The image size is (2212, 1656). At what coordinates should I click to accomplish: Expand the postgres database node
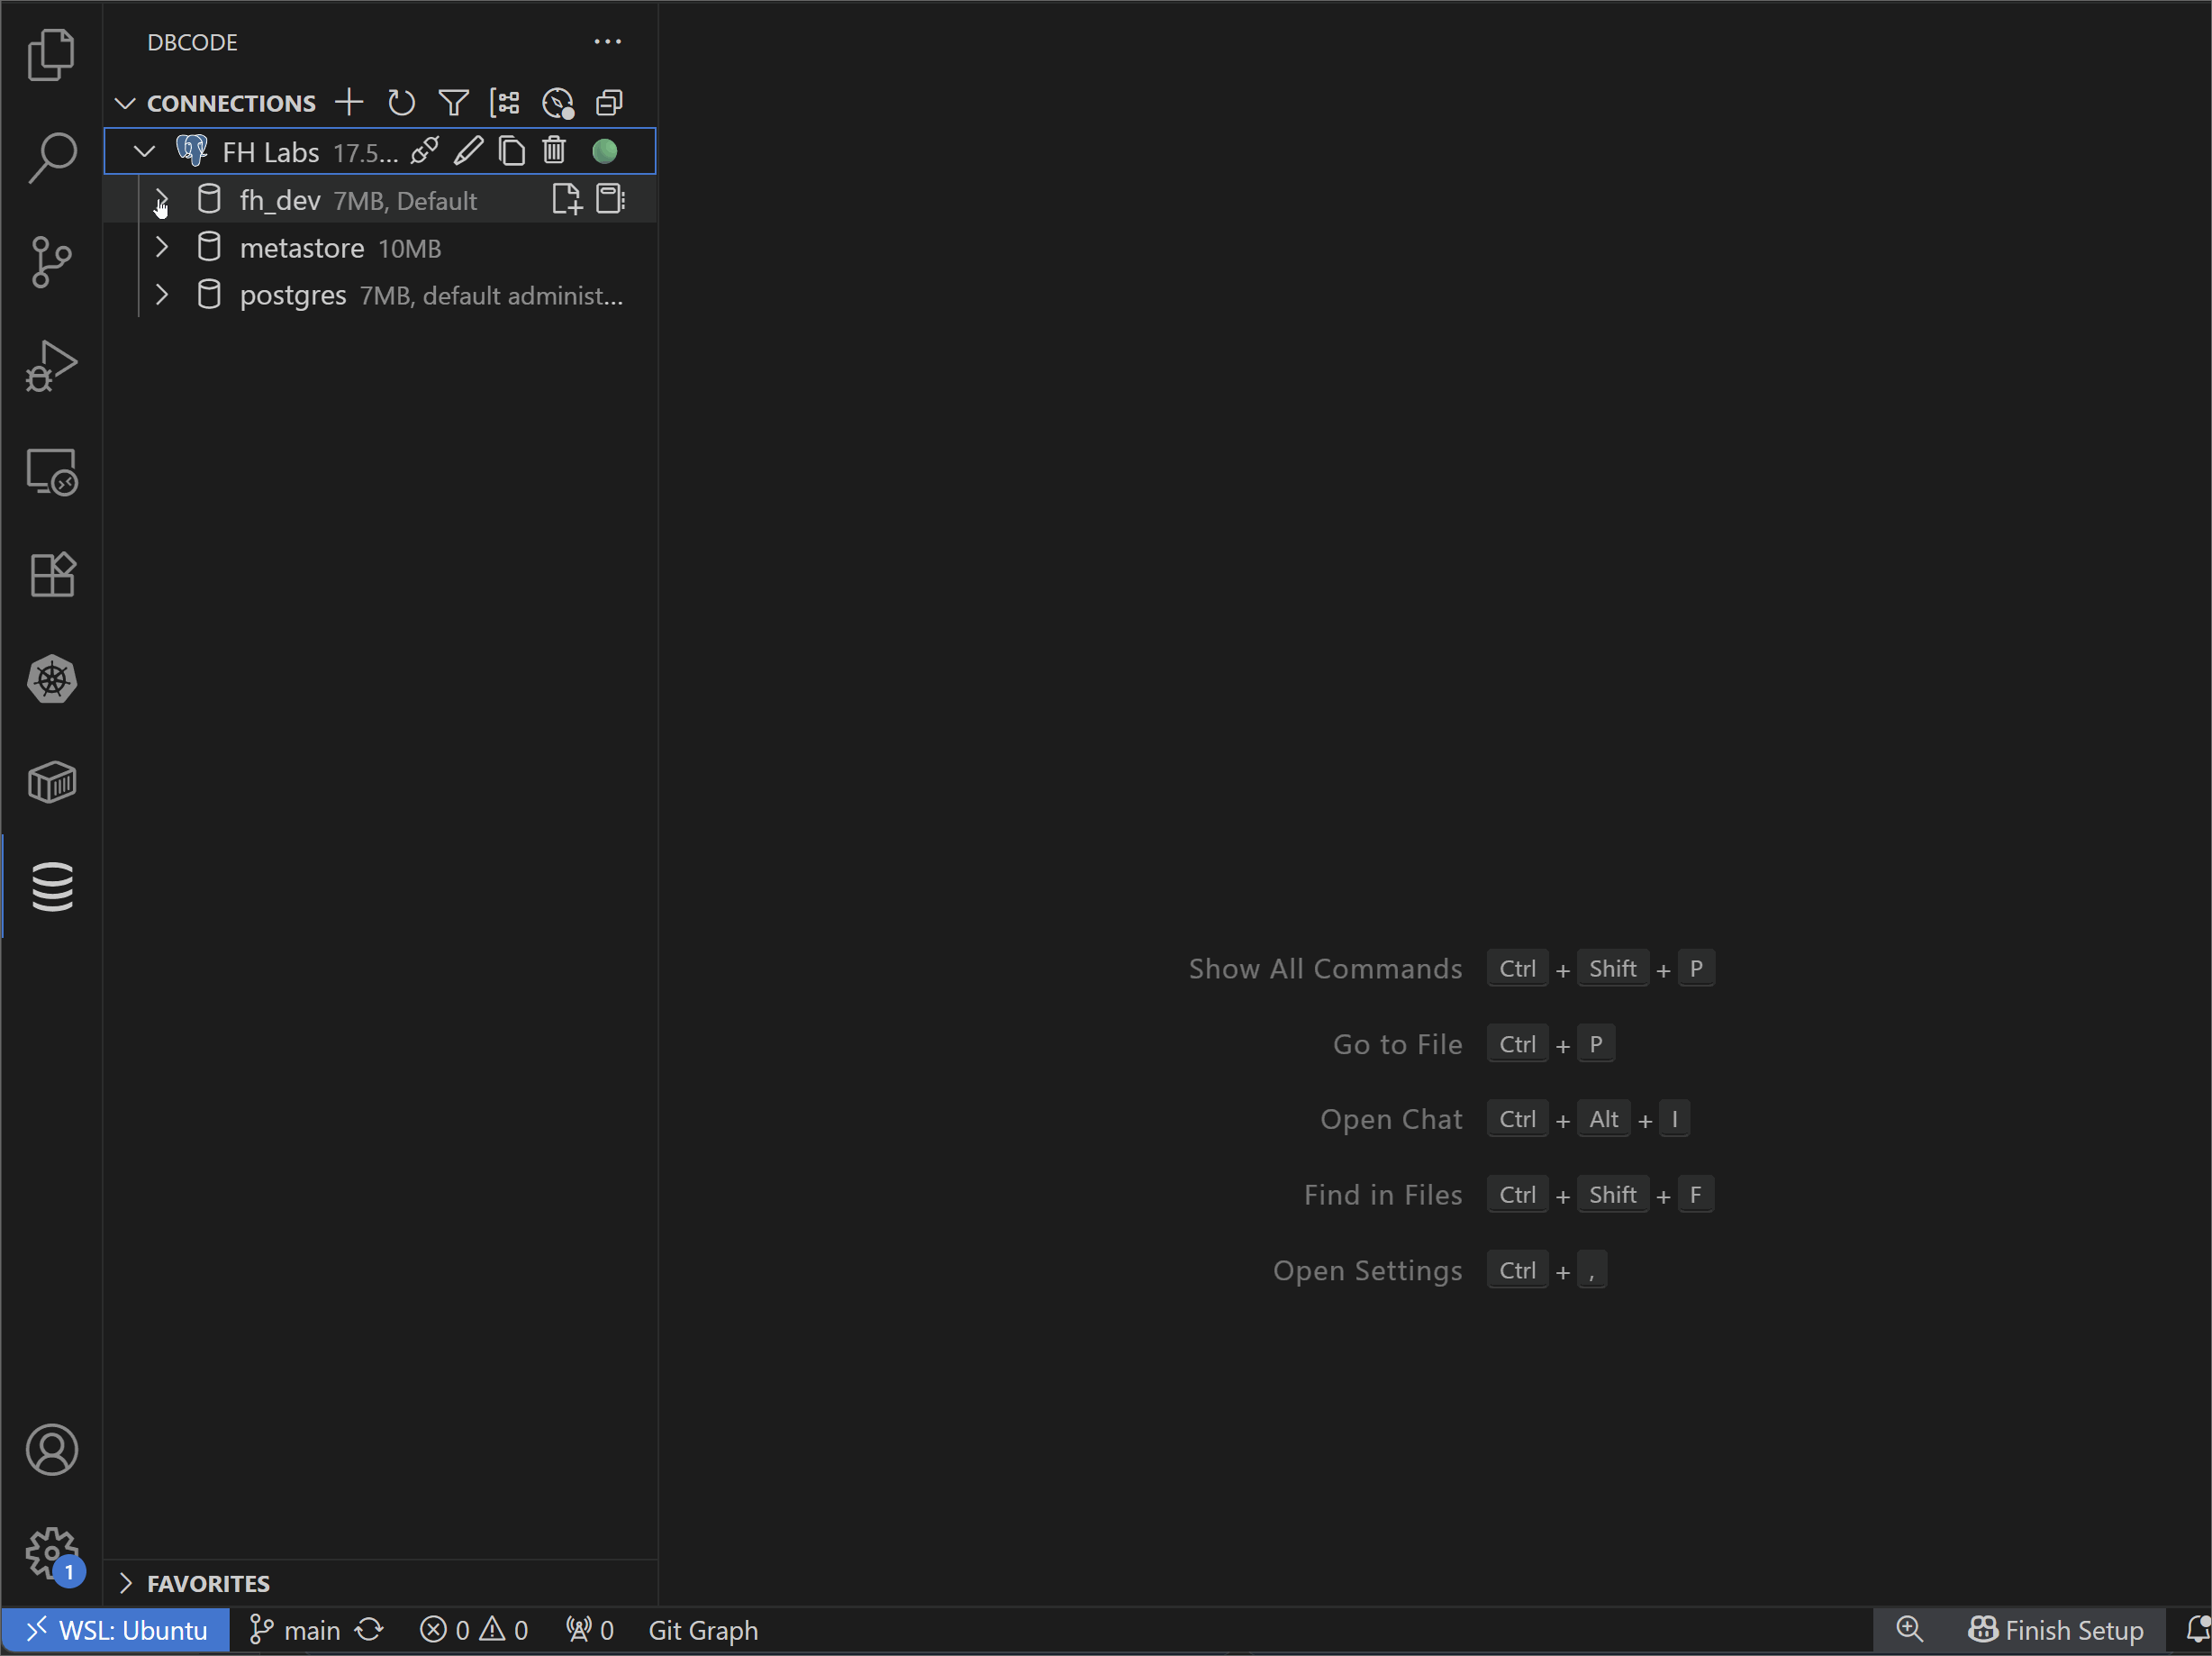pos(161,296)
